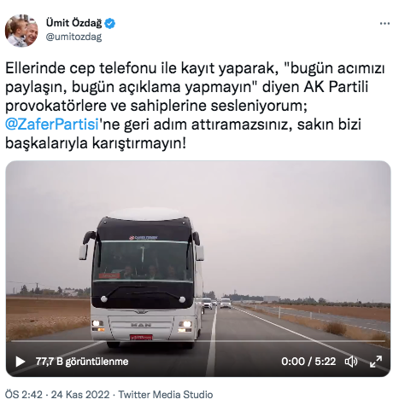Click the bus in the video frame
The height and width of the screenshot is (411, 399).
click(142, 277)
